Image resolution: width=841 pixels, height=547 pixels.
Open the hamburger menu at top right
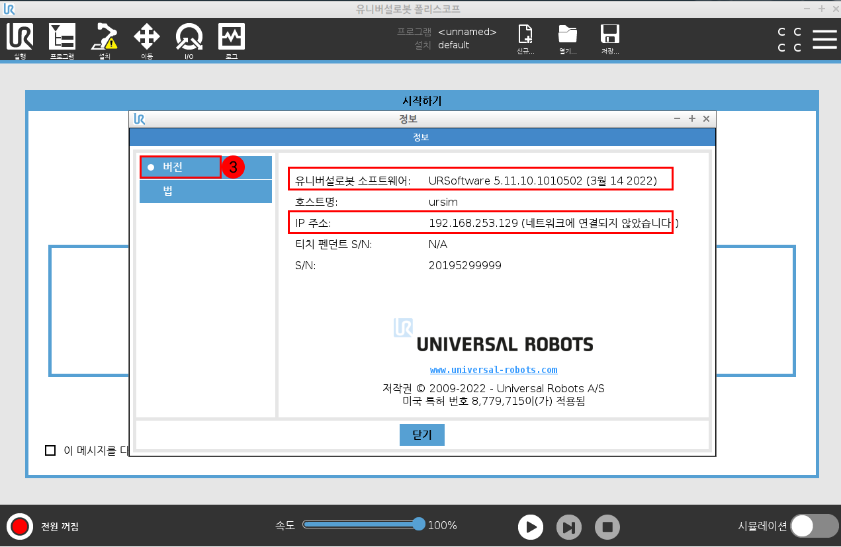click(824, 40)
